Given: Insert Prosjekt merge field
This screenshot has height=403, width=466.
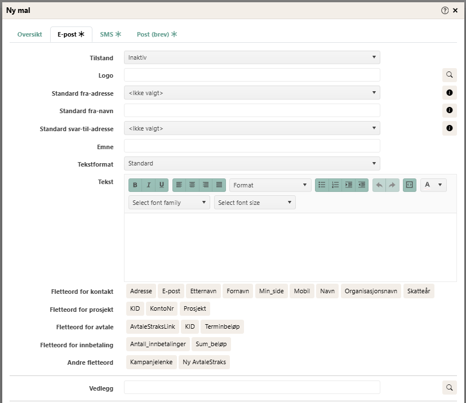Looking at the screenshot, I should (x=194, y=308).
